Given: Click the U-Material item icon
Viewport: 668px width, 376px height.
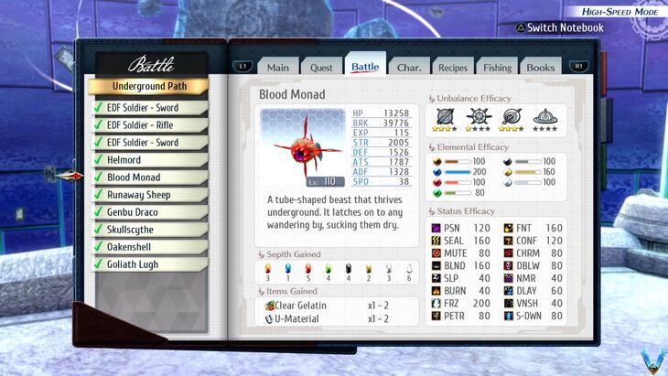Looking at the screenshot, I should [x=269, y=318].
